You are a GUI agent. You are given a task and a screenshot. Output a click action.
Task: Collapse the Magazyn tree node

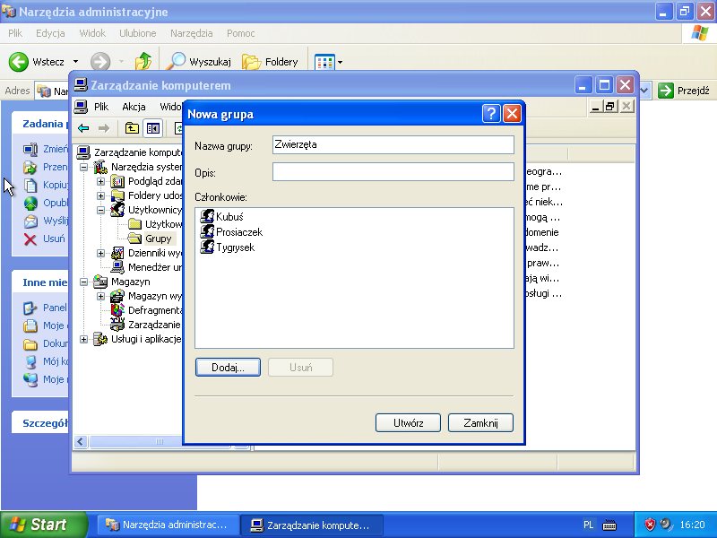coord(84,282)
